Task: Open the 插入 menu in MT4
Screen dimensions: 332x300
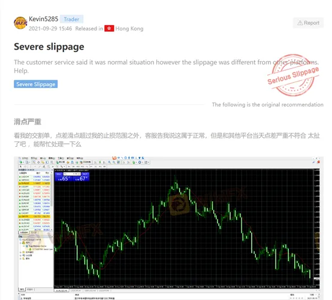Action: coord(43,158)
